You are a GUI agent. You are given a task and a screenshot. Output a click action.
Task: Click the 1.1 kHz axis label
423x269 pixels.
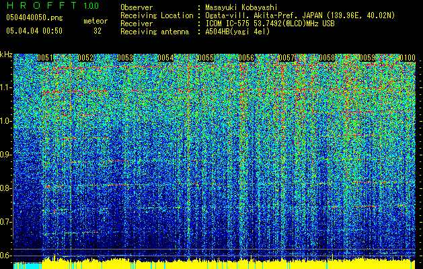[6, 87]
